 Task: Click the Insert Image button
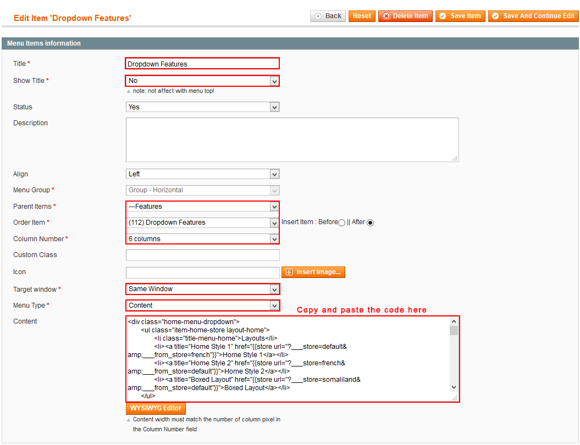click(x=313, y=272)
